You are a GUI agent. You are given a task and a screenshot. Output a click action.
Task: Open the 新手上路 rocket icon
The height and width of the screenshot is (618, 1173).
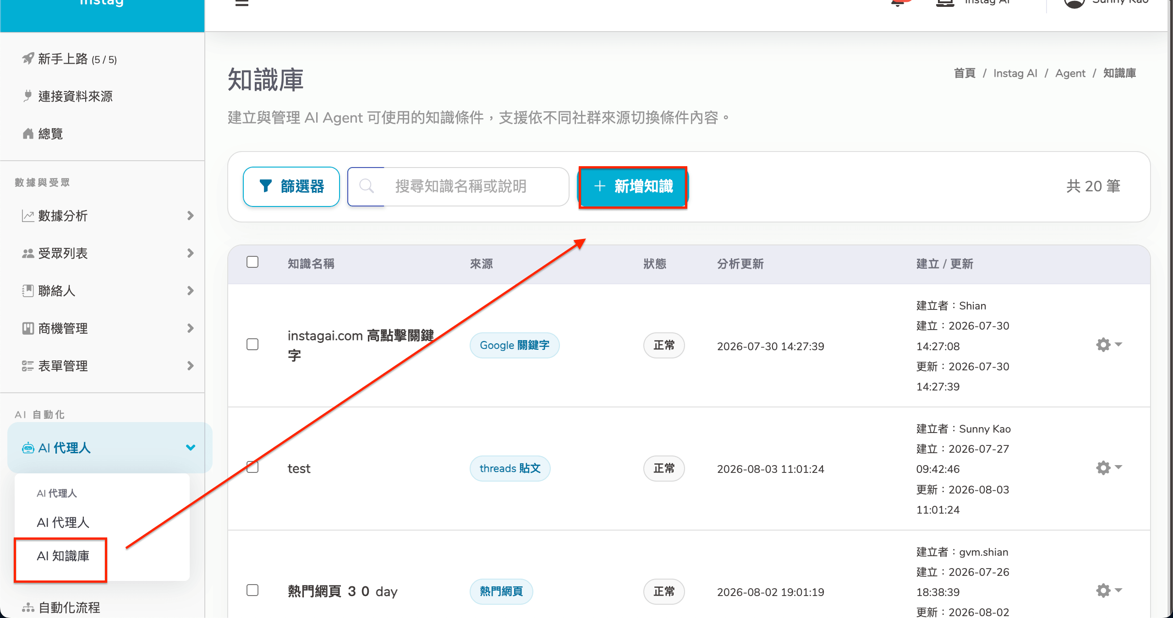coord(28,59)
